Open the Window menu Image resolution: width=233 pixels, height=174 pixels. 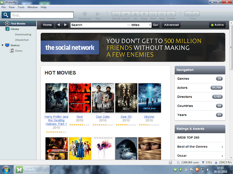tap(32, 7)
